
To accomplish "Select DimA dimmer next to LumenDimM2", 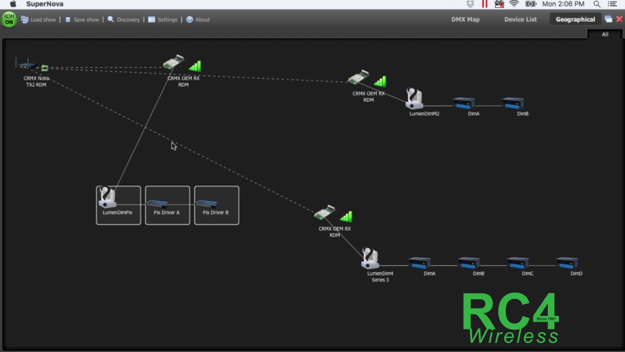I will 464,103.
